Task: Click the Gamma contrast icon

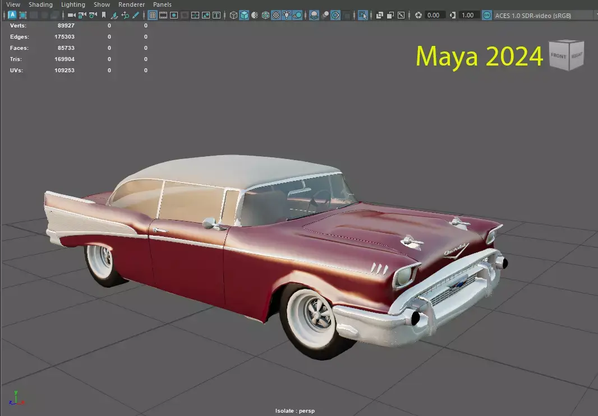Action: [x=453, y=15]
